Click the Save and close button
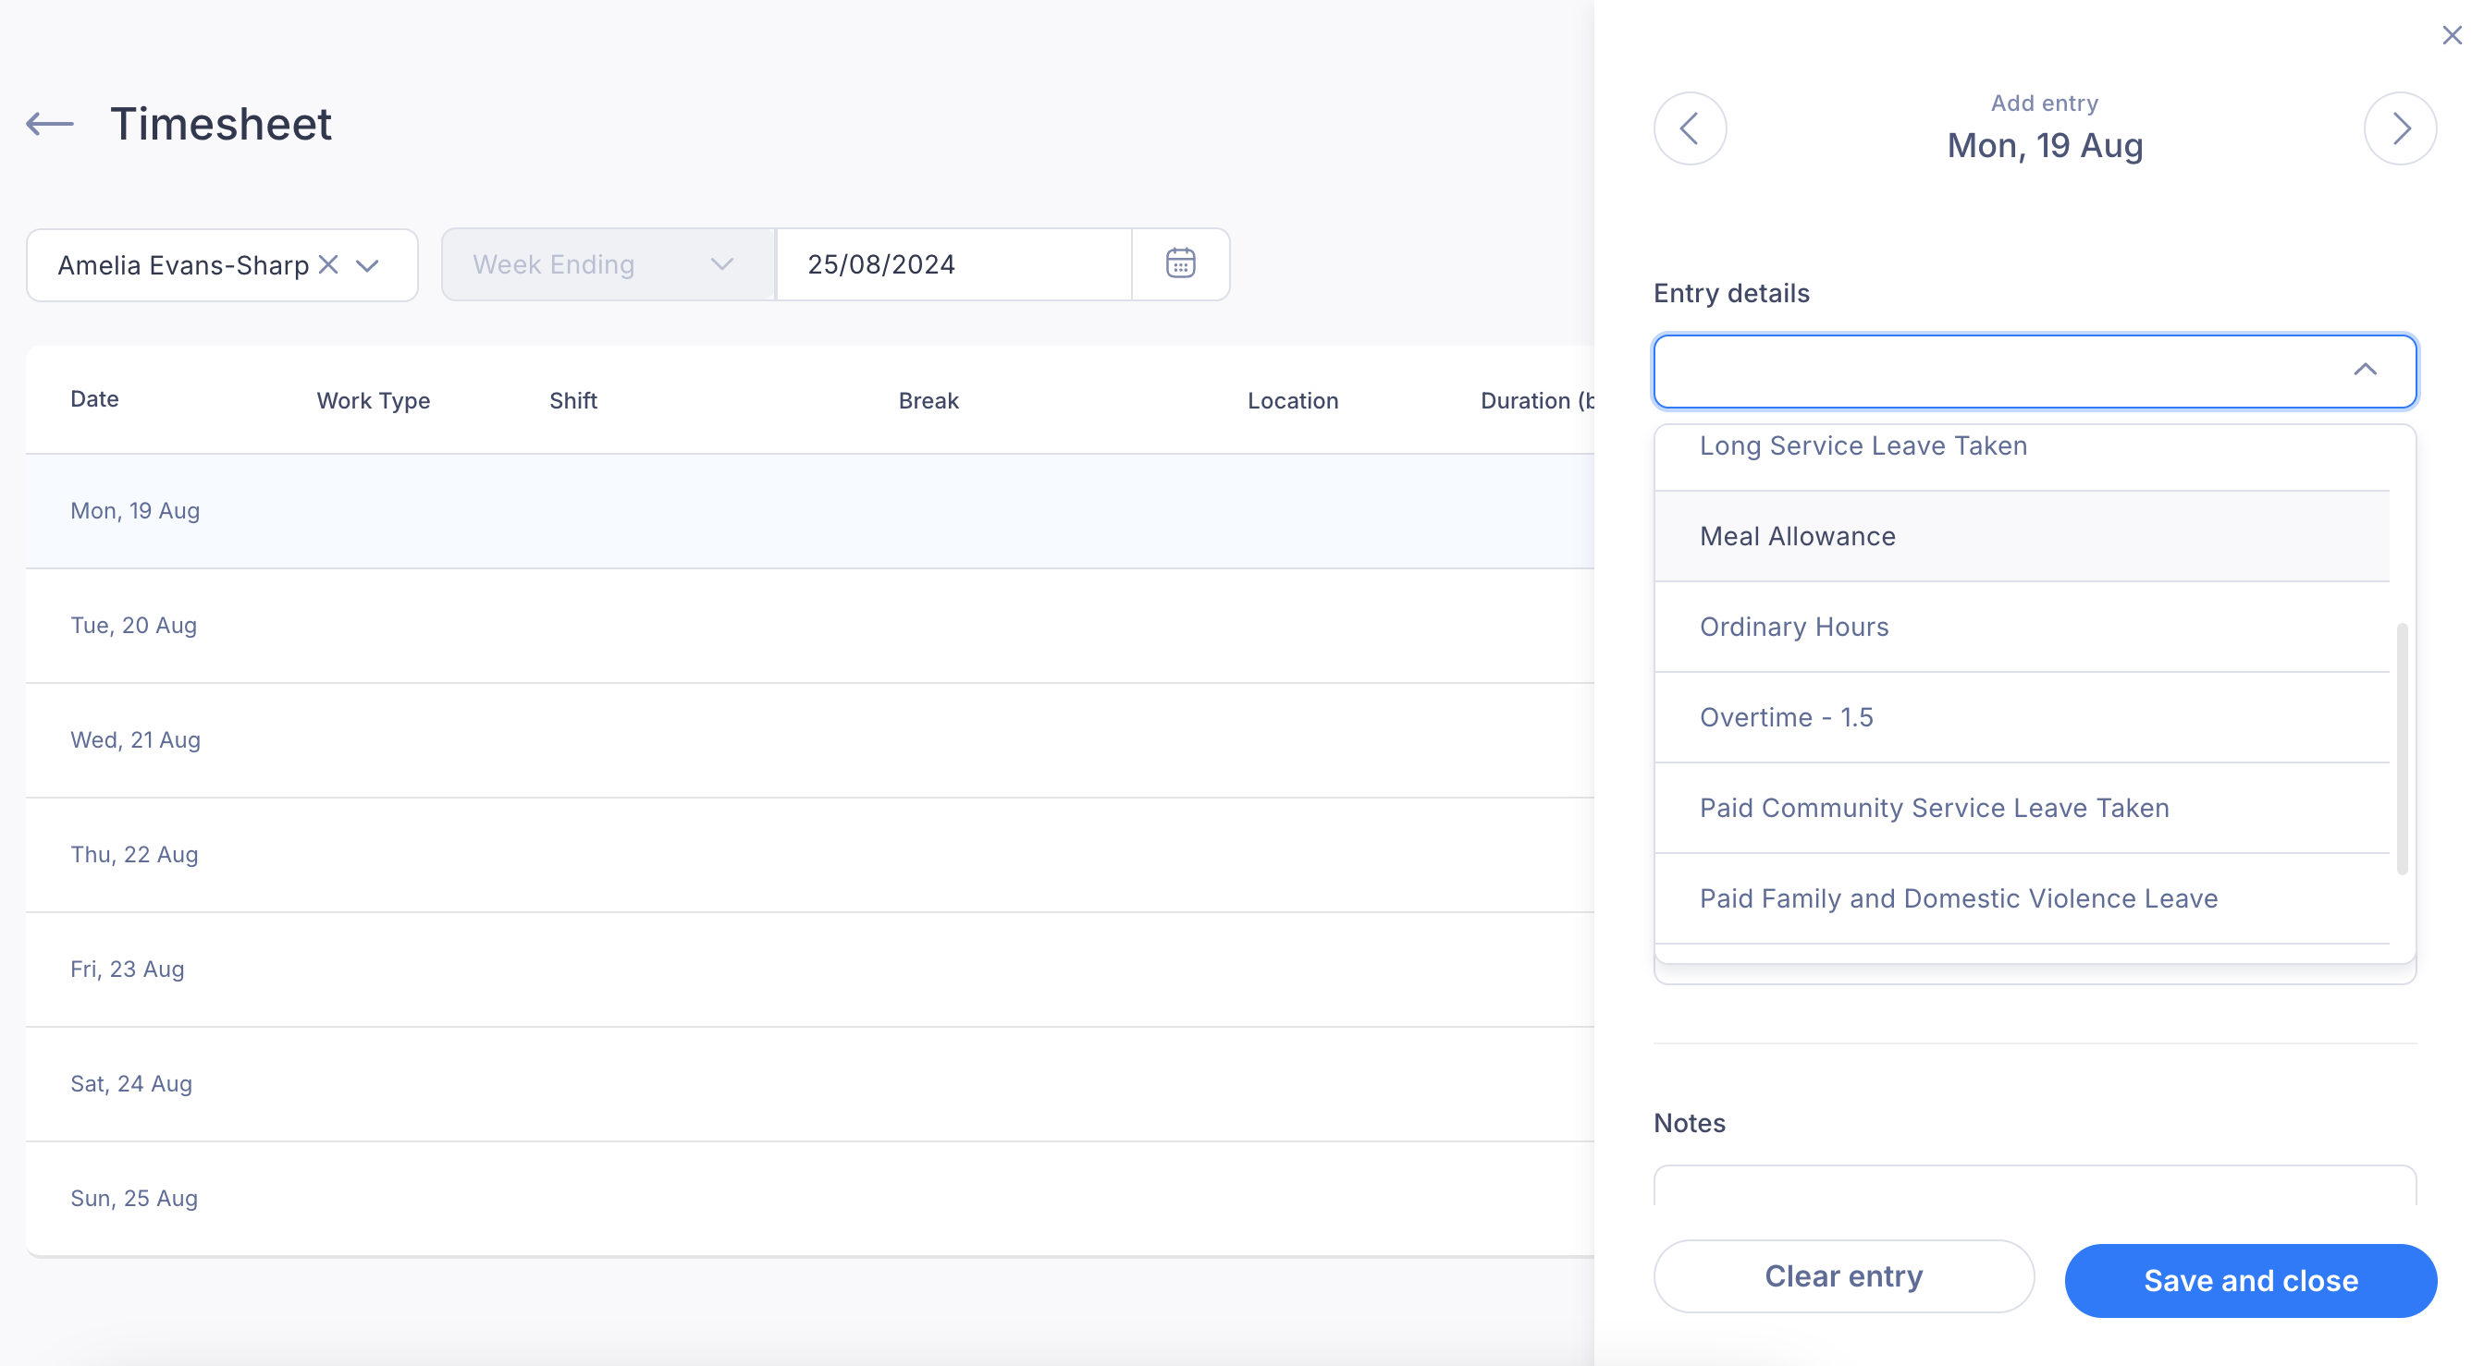Image resolution: width=2484 pixels, height=1366 pixels. 2251,1280
